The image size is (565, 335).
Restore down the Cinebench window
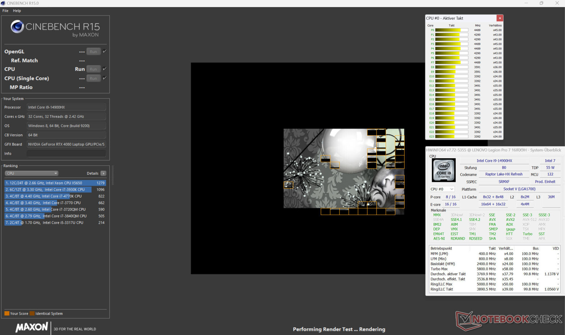click(541, 3)
